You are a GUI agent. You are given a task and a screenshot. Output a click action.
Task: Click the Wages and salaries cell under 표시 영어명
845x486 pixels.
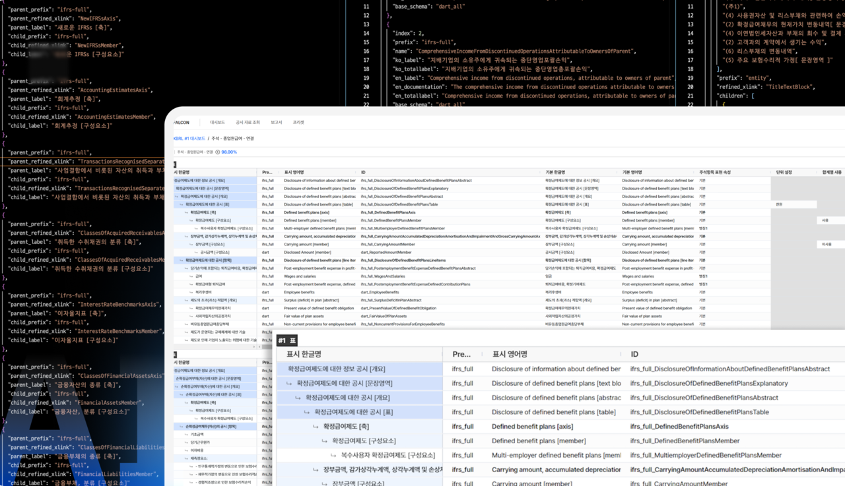[300, 276]
